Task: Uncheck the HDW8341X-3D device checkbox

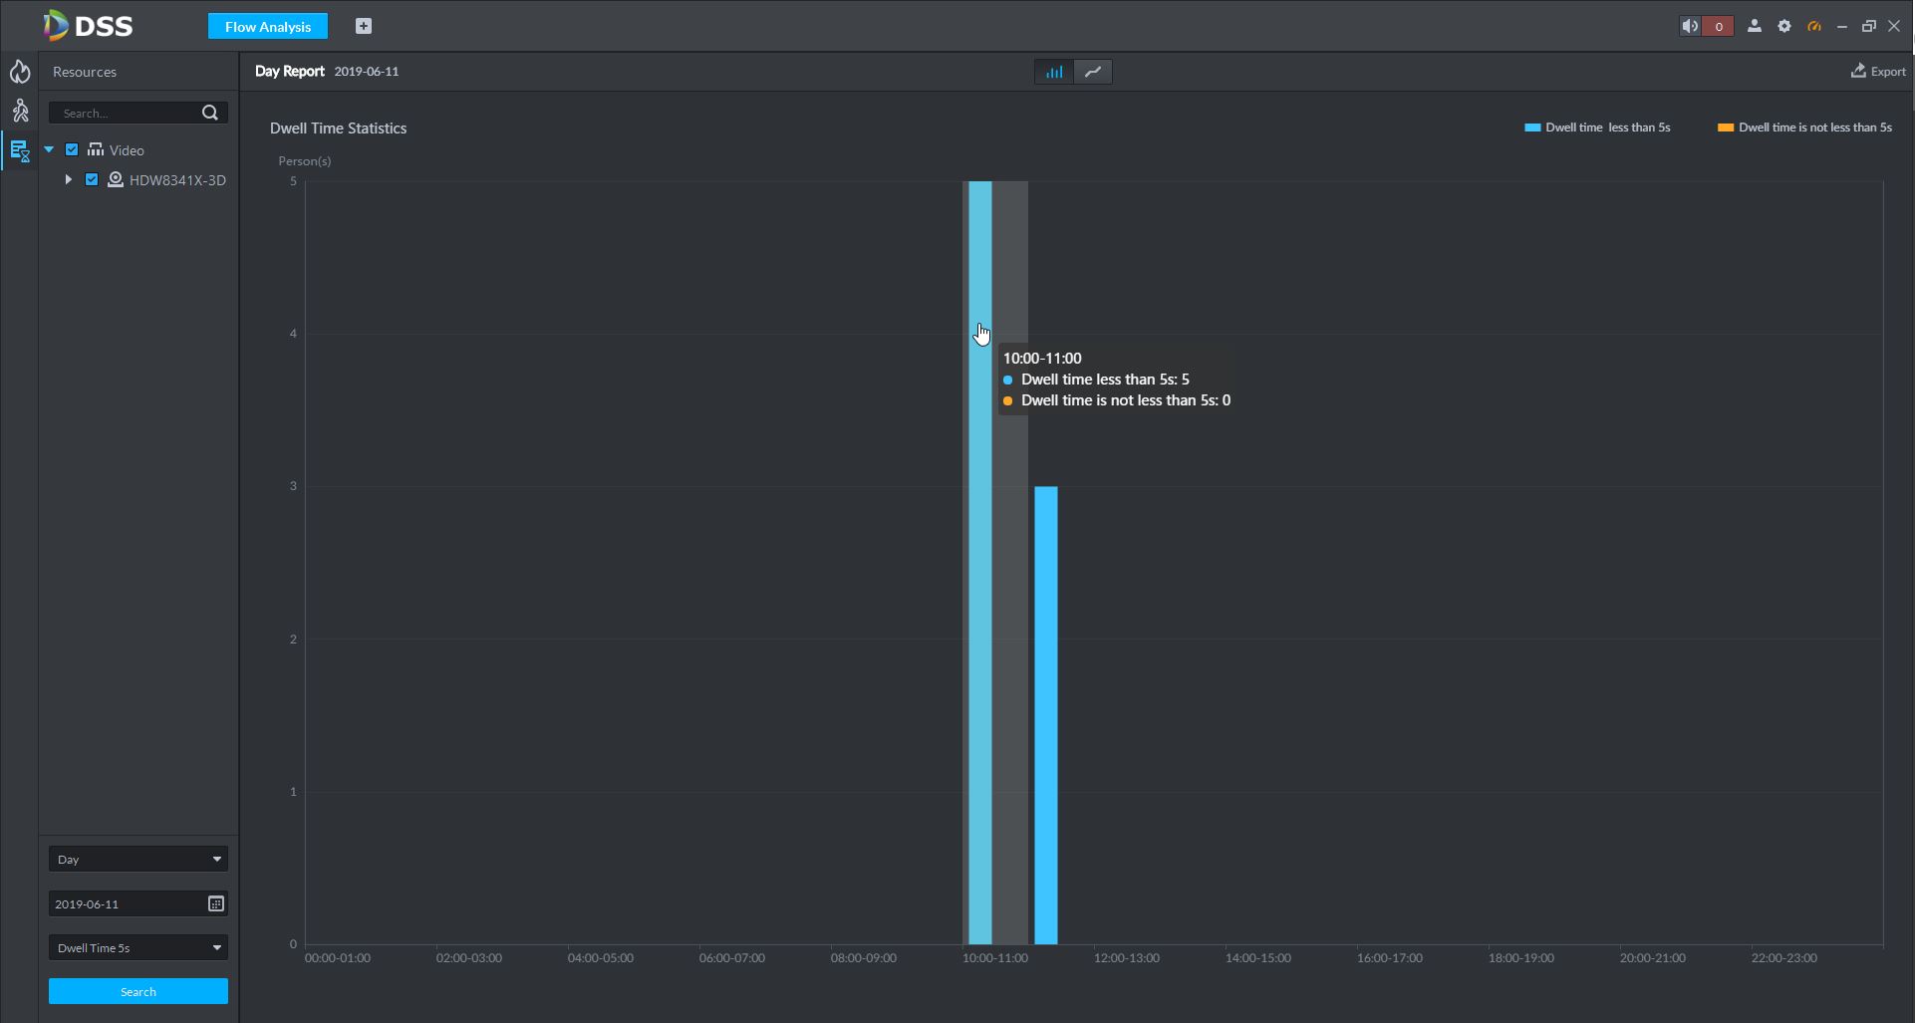Action: (x=92, y=180)
